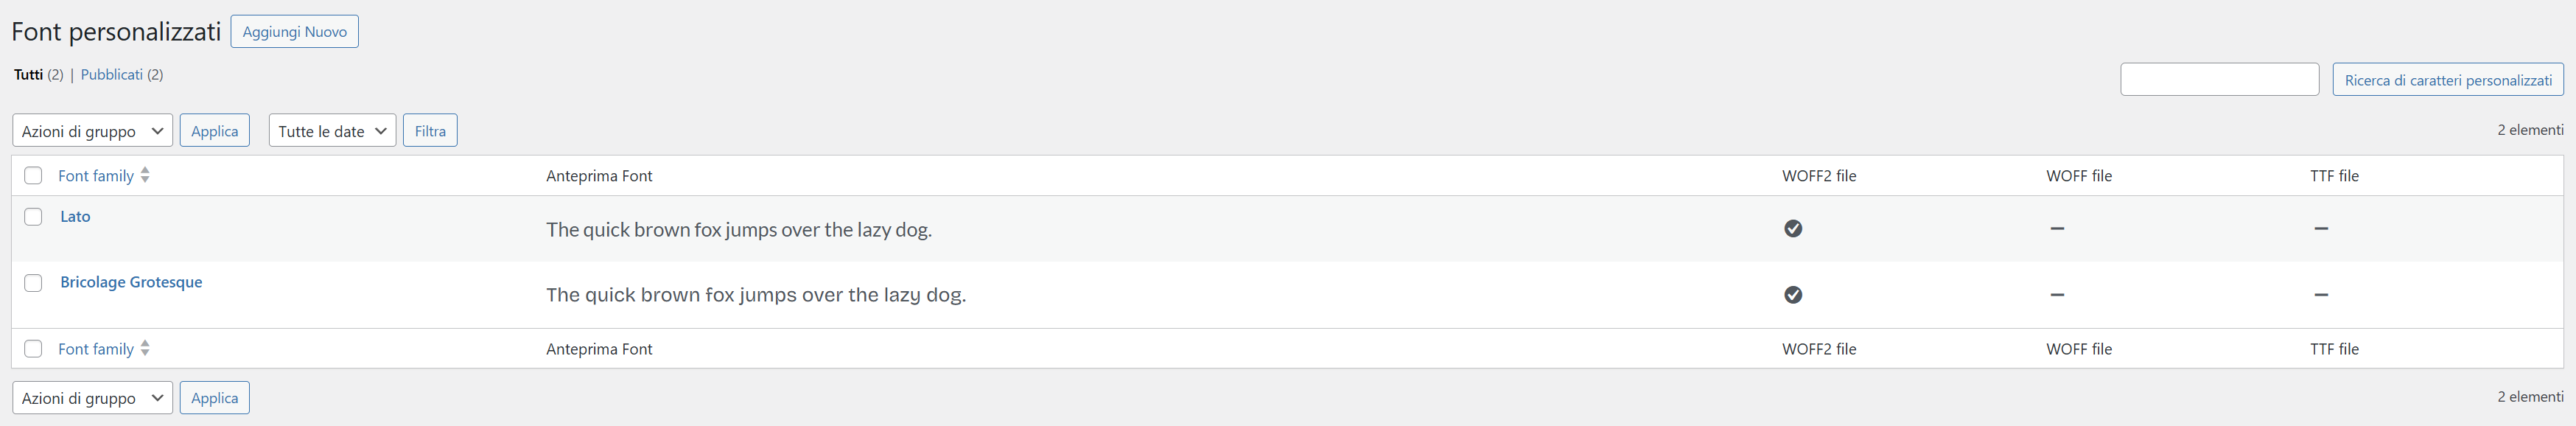The image size is (2576, 426).
Task: Click the WOFF2 checkmark icon for Lato
Action: coord(1792,229)
